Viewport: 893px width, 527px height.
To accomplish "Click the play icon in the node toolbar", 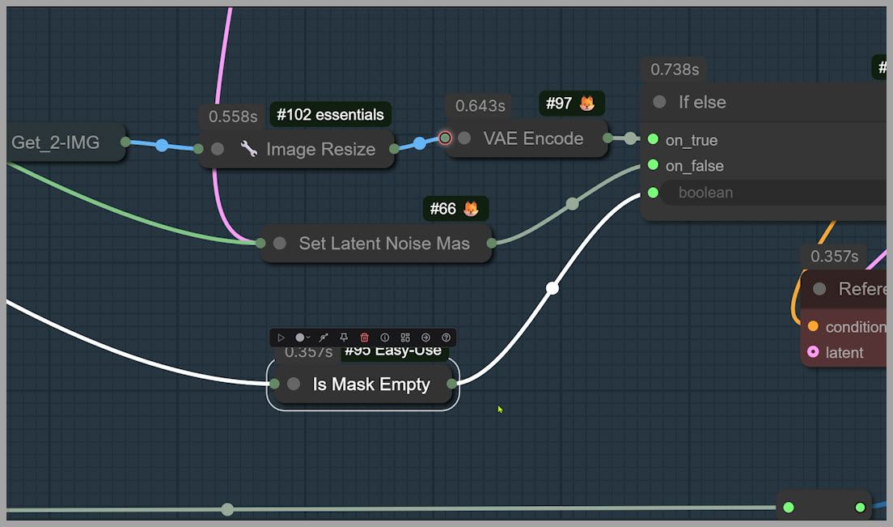I will pyautogui.click(x=281, y=338).
